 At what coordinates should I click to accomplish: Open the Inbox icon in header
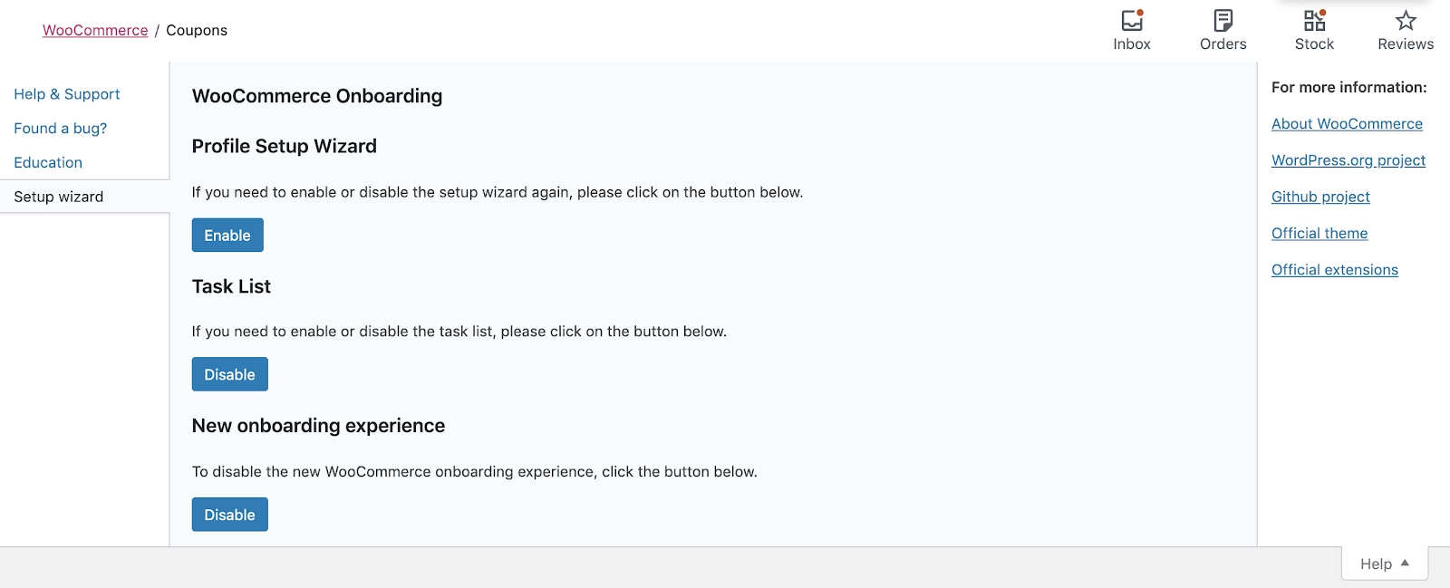[x=1132, y=20]
